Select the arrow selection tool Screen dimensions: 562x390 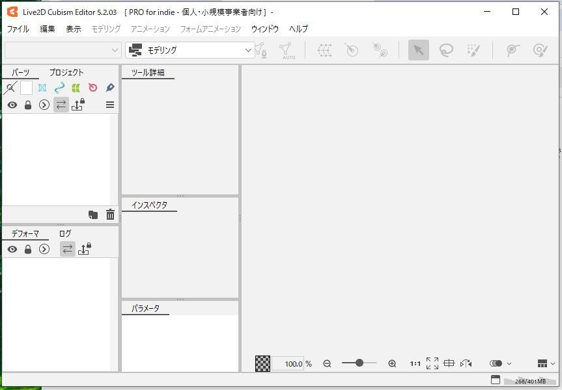tap(419, 50)
